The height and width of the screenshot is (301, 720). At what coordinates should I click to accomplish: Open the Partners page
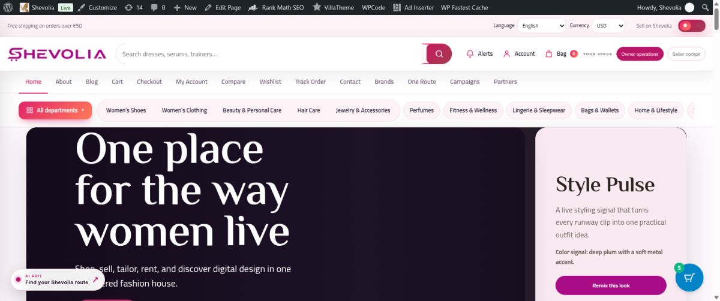pos(505,82)
